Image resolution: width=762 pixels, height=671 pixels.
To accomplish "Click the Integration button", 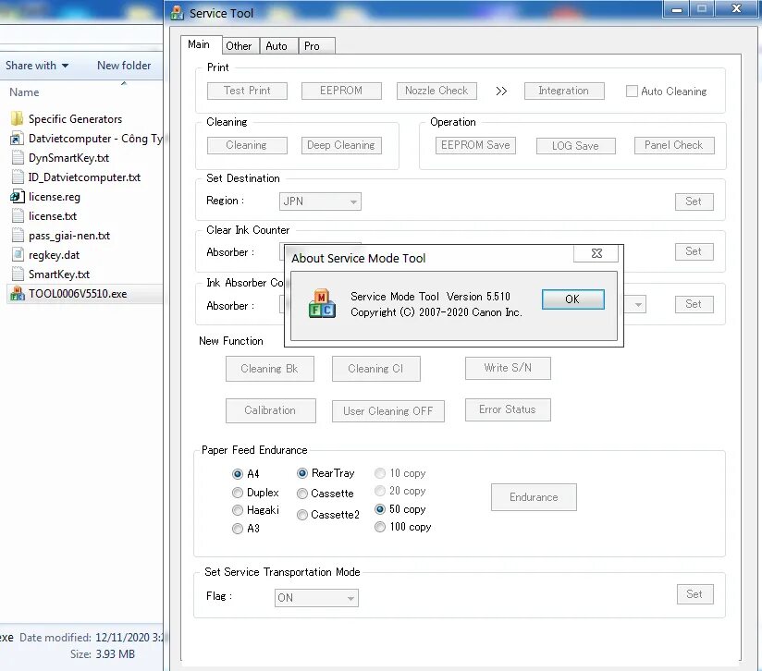I will 564,91.
